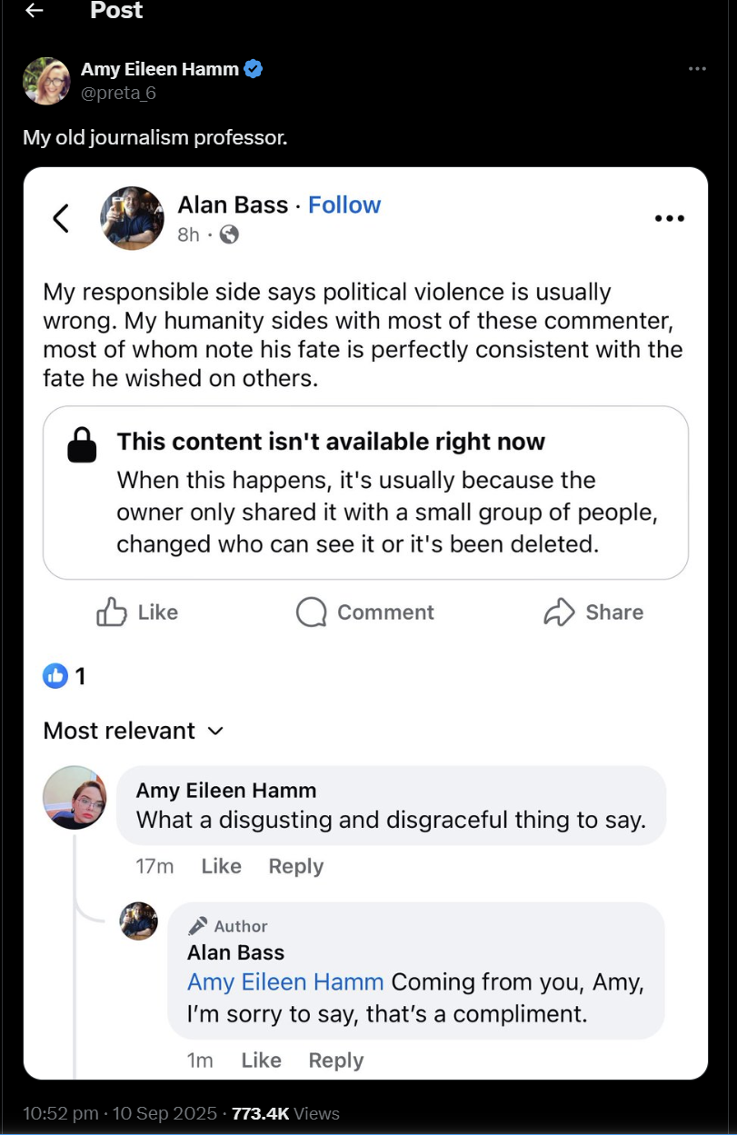The height and width of the screenshot is (1135, 737).
Task: Click the blue thumbs-up reaction count
Action: click(x=56, y=676)
